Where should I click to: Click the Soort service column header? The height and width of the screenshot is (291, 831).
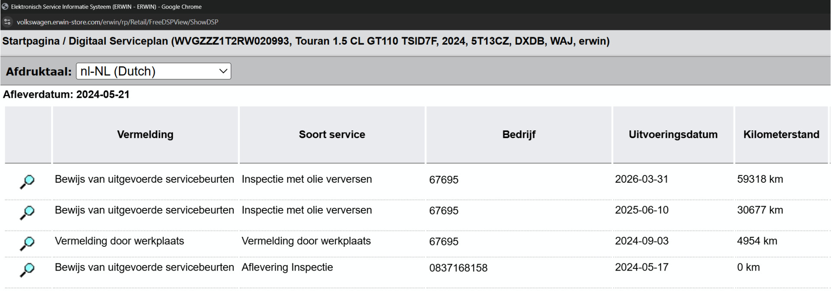(332, 135)
